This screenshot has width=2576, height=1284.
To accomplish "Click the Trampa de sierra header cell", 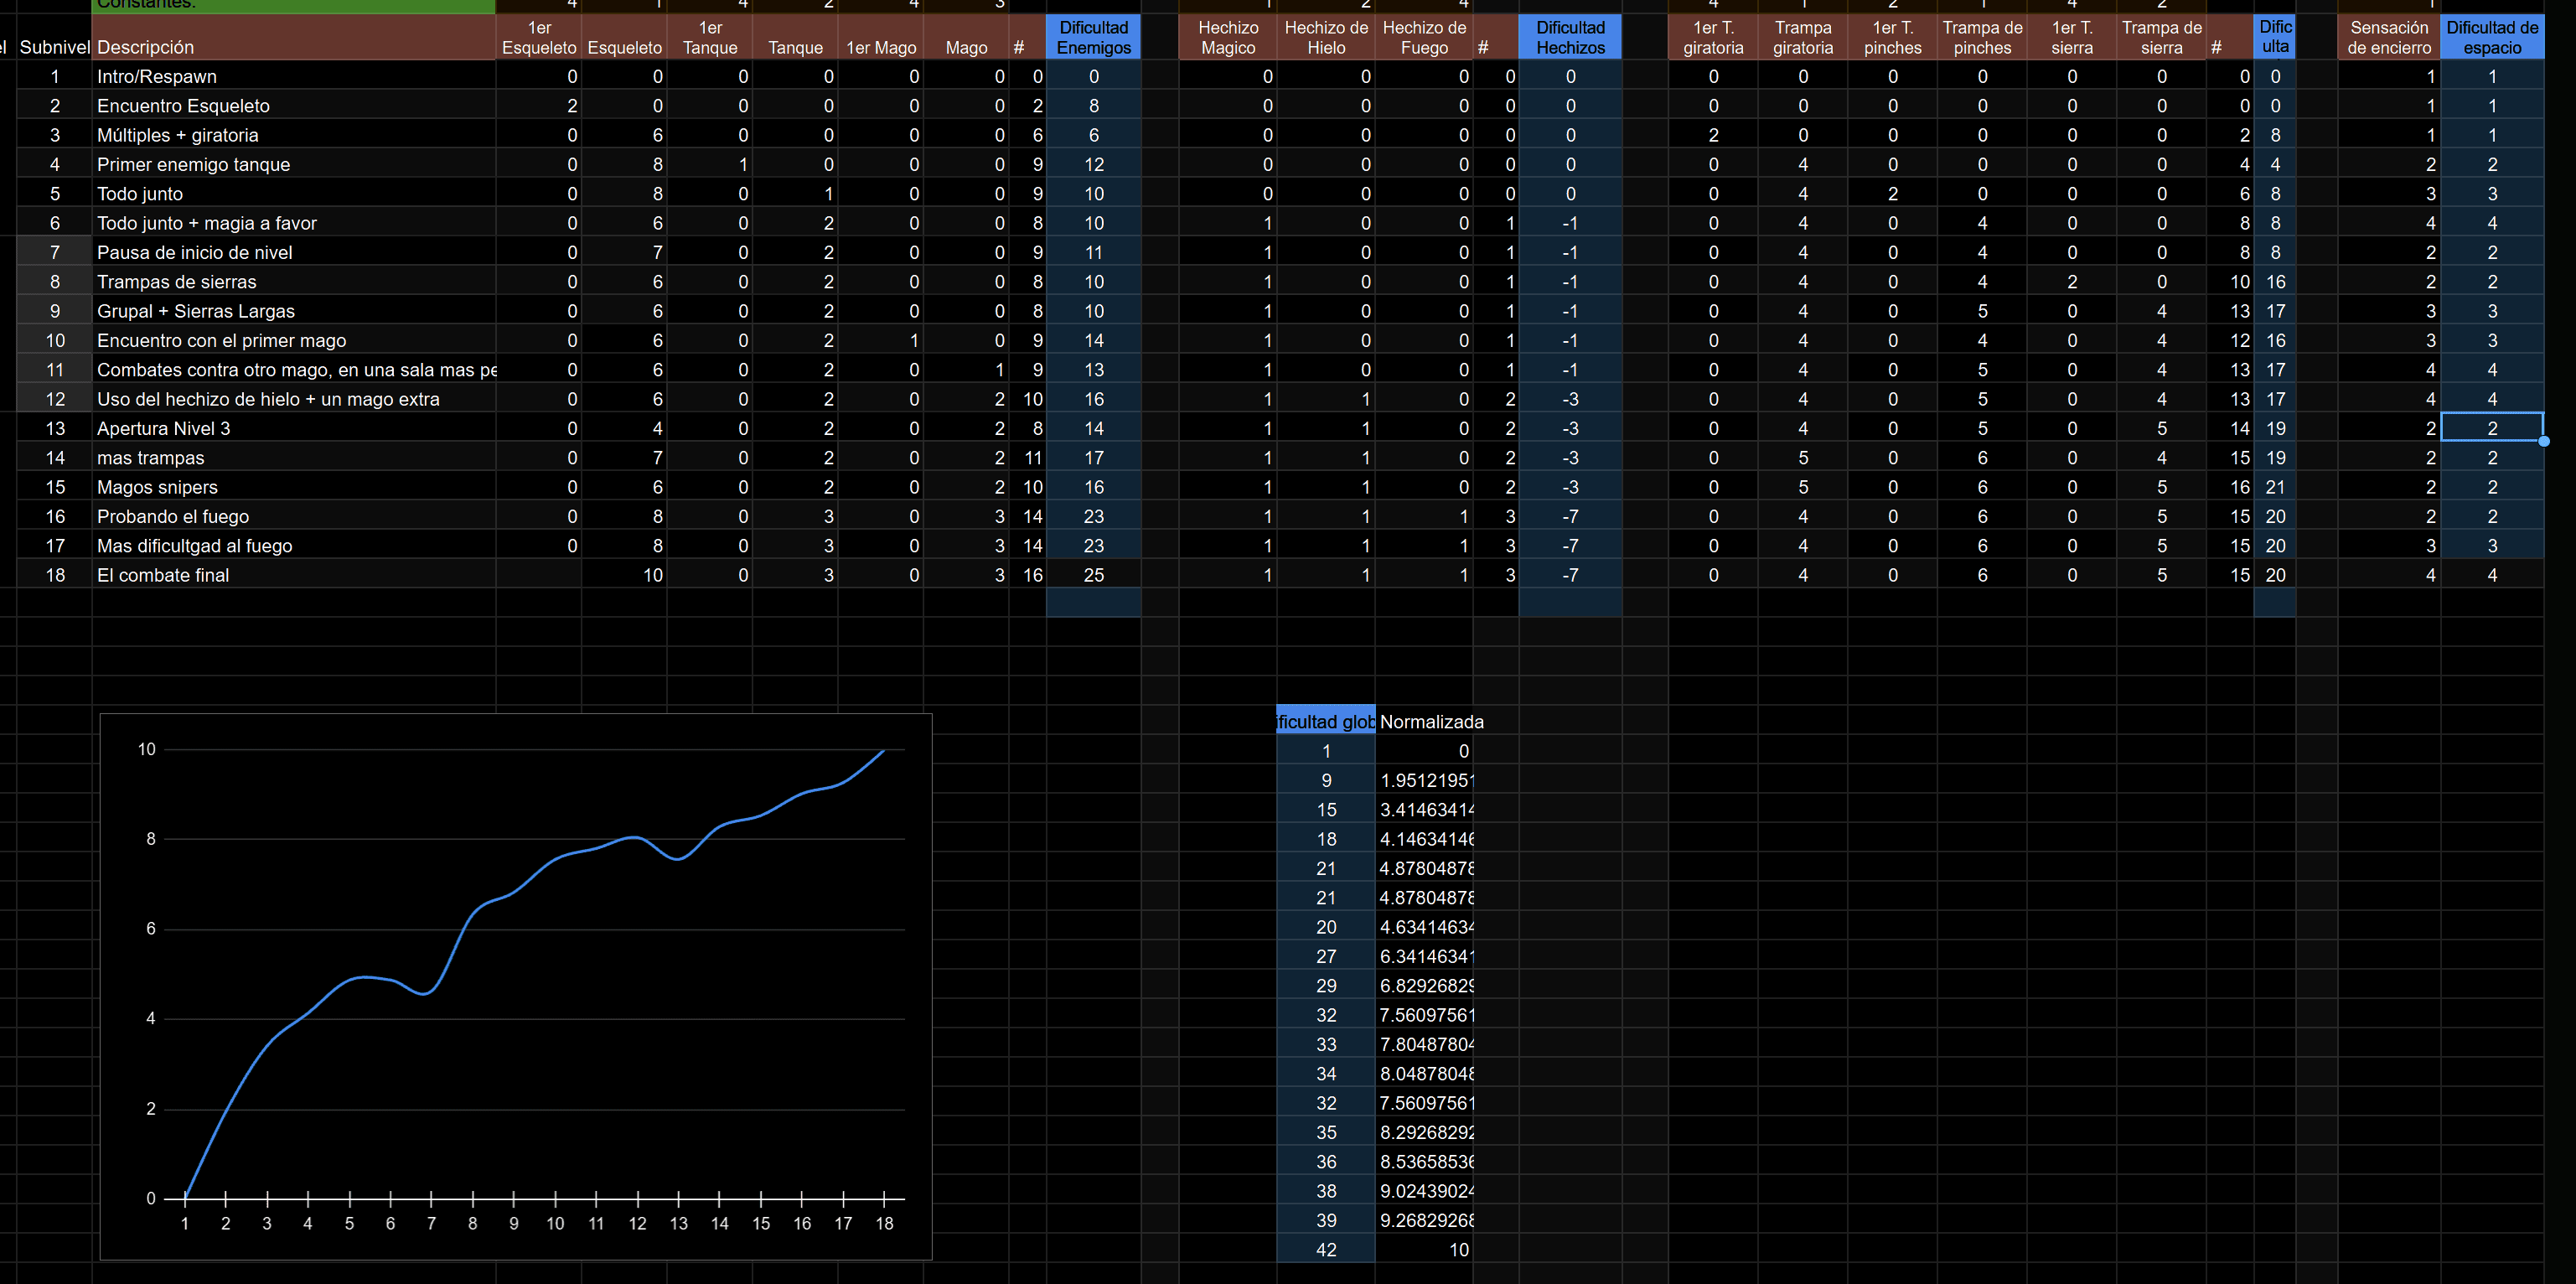I will pyautogui.click(x=2161, y=37).
